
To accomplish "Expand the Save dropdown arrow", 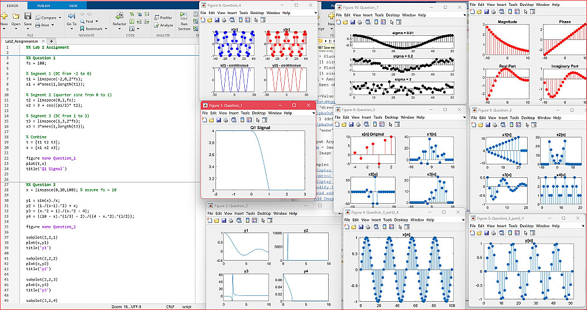I will point(28,29).
